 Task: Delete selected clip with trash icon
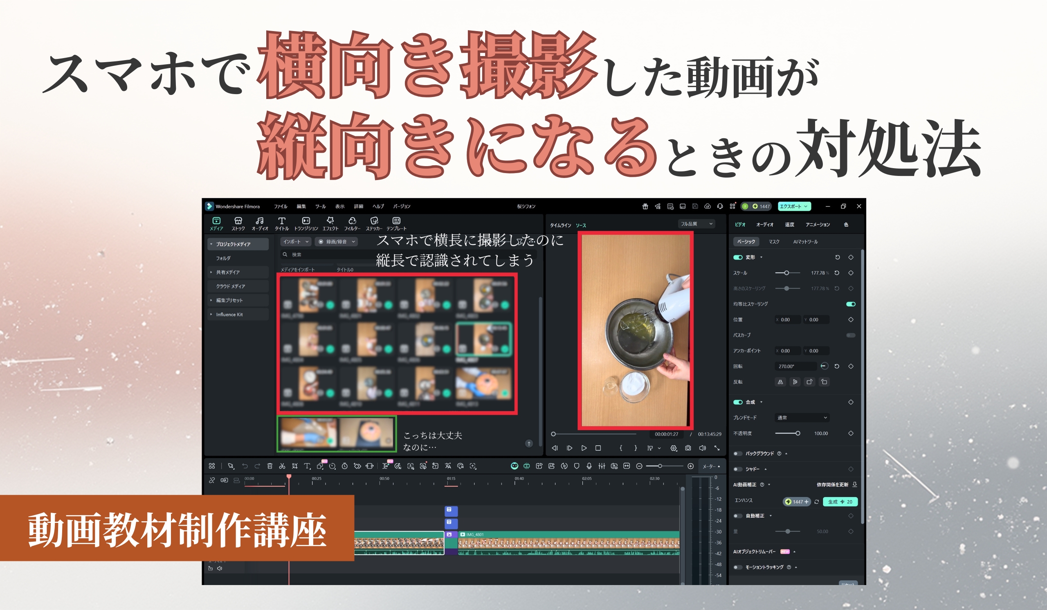270,466
